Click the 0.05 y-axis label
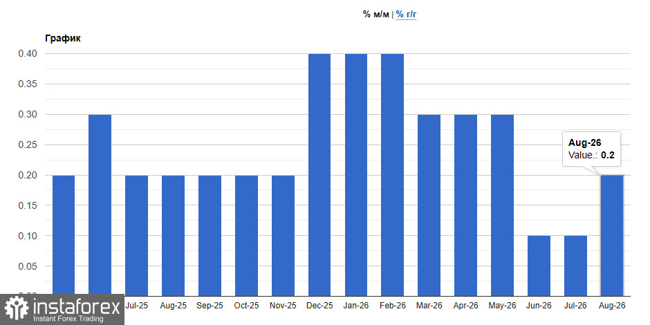This screenshot has width=650, height=325. (x=28, y=266)
